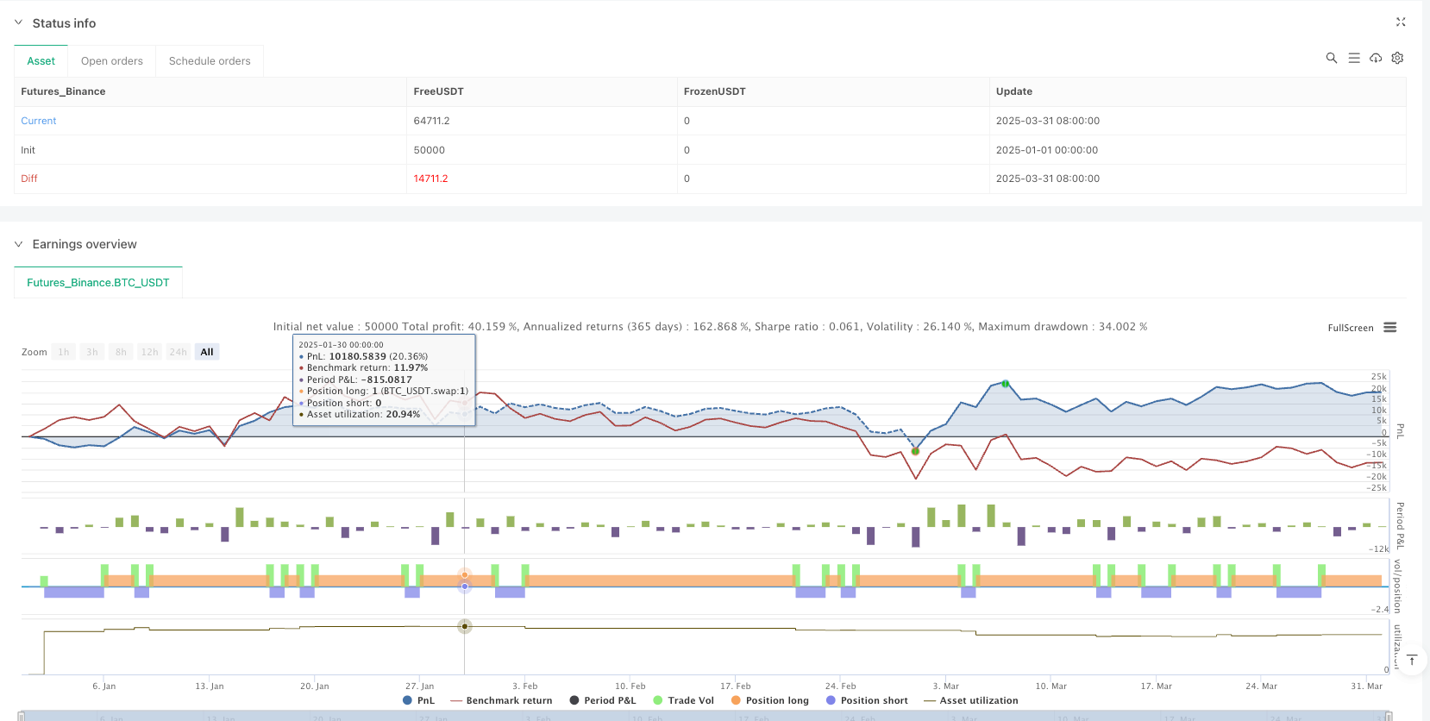This screenshot has height=721, width=1430.
Task: Click the chart range navigator bar
Action: tap(703, 716)
